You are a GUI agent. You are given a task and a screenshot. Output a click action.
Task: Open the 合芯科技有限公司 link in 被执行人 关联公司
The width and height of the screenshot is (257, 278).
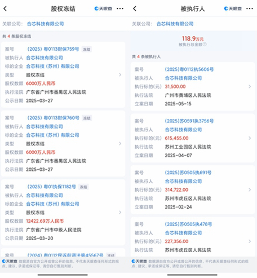tap(175, 24)
